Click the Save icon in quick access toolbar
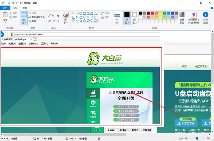 9,3
